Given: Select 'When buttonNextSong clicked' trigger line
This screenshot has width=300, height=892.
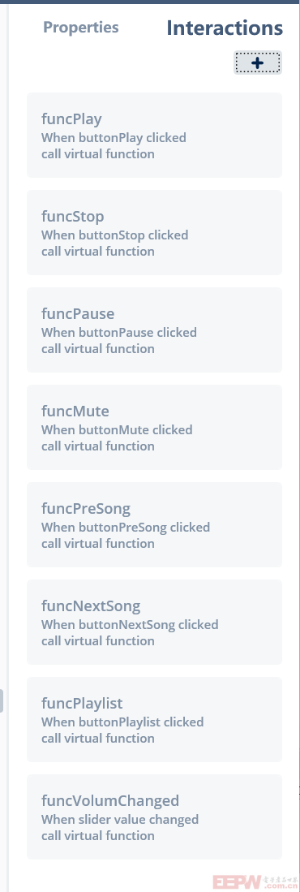Looking at the screenshot, I should [130, 624].
